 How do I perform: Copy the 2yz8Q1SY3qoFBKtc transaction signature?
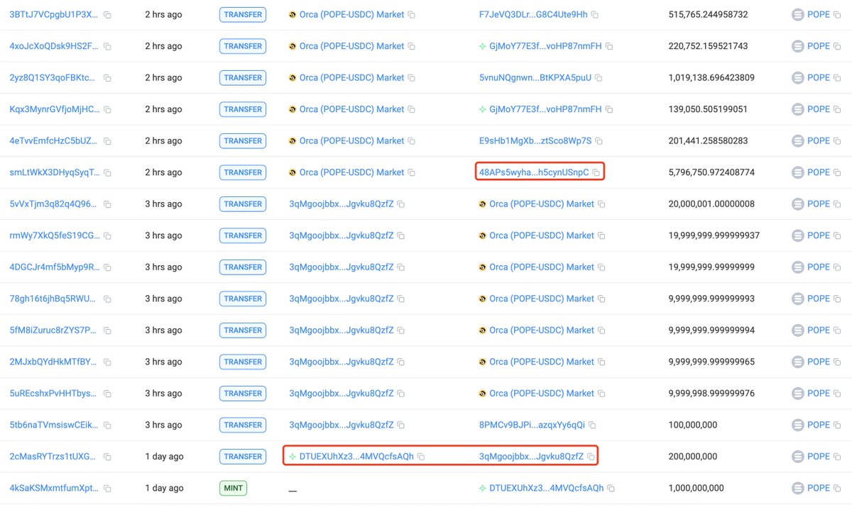tap(107, 78)
